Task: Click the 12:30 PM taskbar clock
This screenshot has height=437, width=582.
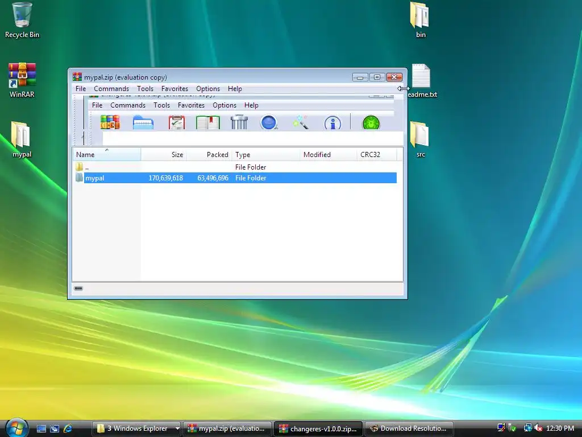Action: click(x=560, y=428)
